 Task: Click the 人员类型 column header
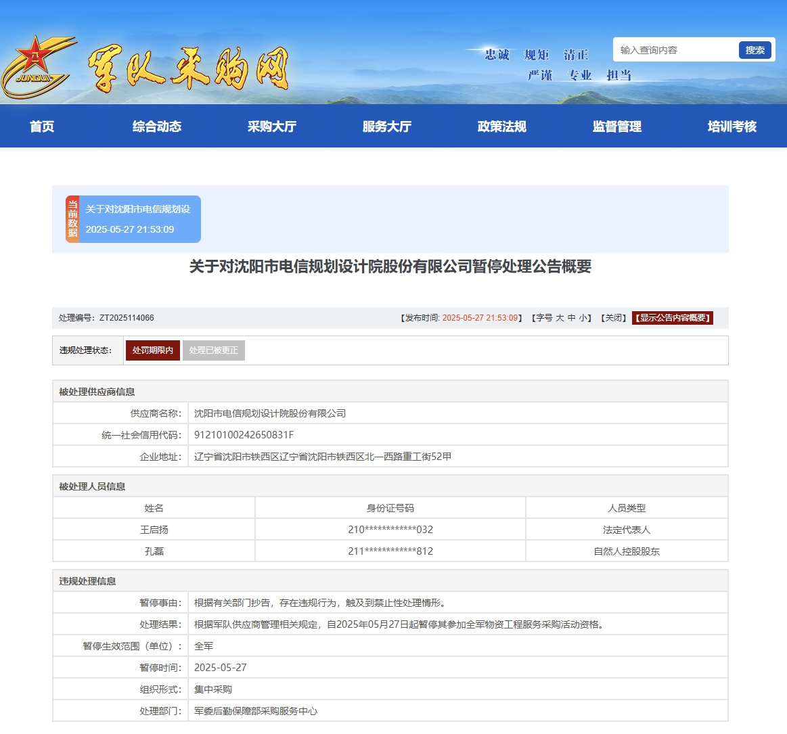627,508
